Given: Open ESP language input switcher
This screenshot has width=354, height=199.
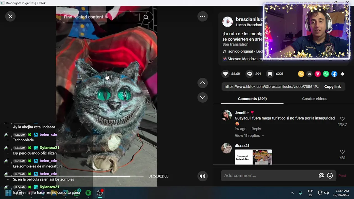Looking at the screenshot, I should pyautogui.click(x=310, y=193).
